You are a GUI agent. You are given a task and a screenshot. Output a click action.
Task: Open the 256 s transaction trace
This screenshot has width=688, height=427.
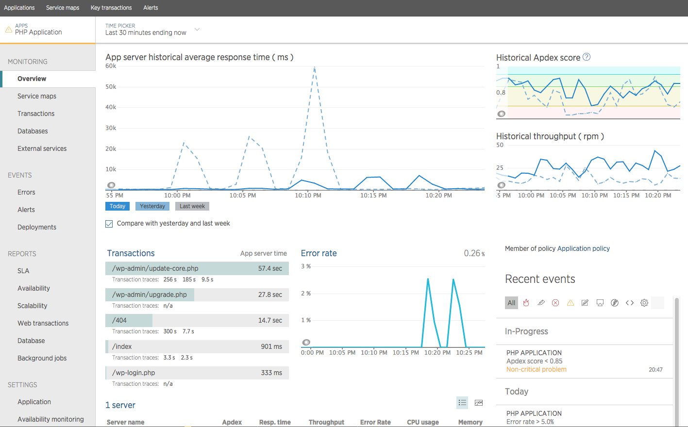click(x=169, y=279)
